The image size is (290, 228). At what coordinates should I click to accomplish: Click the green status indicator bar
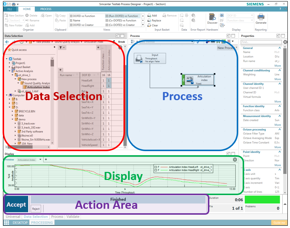tap(262, 200)
